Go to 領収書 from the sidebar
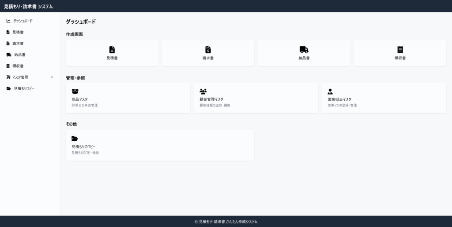This screenshot has height=227, width=452. (x=18, y=66)
